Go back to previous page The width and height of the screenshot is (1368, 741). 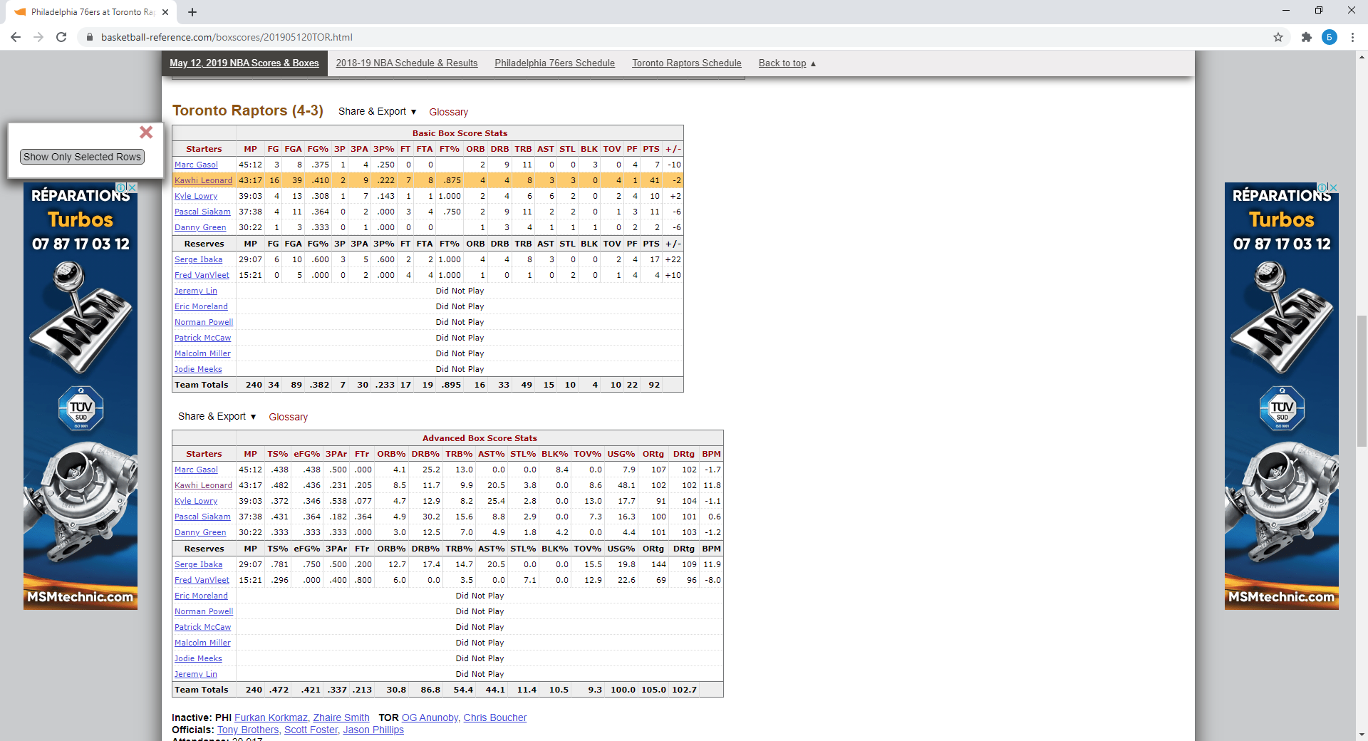point(16,37)
